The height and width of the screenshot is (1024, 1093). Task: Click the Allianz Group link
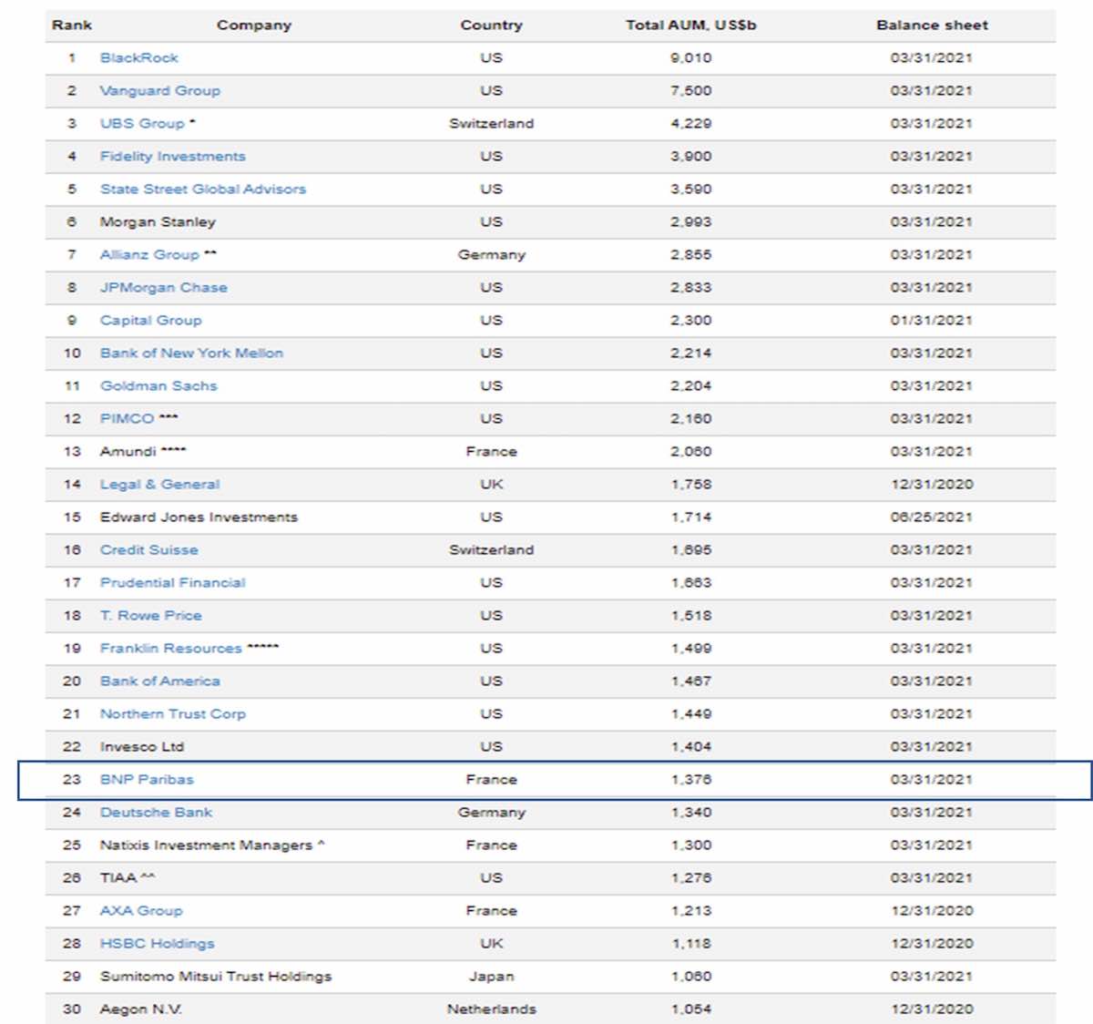pyautogui.click(x=149, y=254)
